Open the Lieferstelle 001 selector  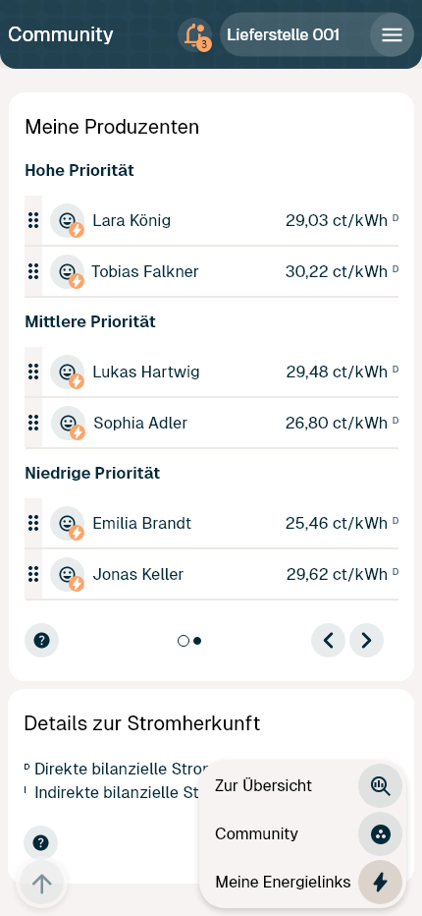tap(294, 35)
